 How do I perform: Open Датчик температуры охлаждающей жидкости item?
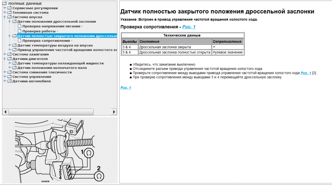(x=60, y=63)
